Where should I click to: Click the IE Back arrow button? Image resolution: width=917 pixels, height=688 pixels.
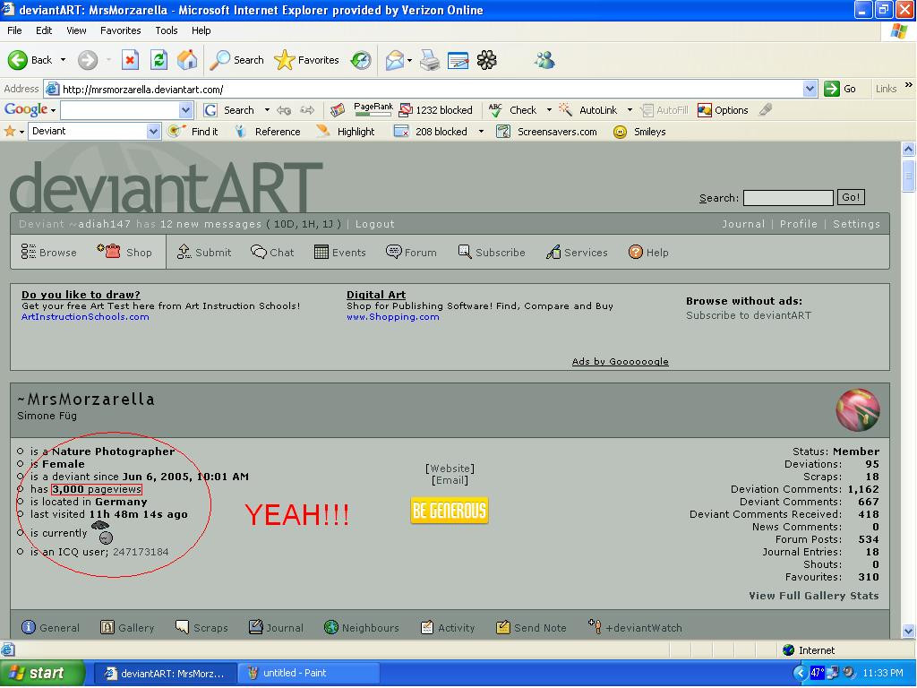tap(30, 60)
